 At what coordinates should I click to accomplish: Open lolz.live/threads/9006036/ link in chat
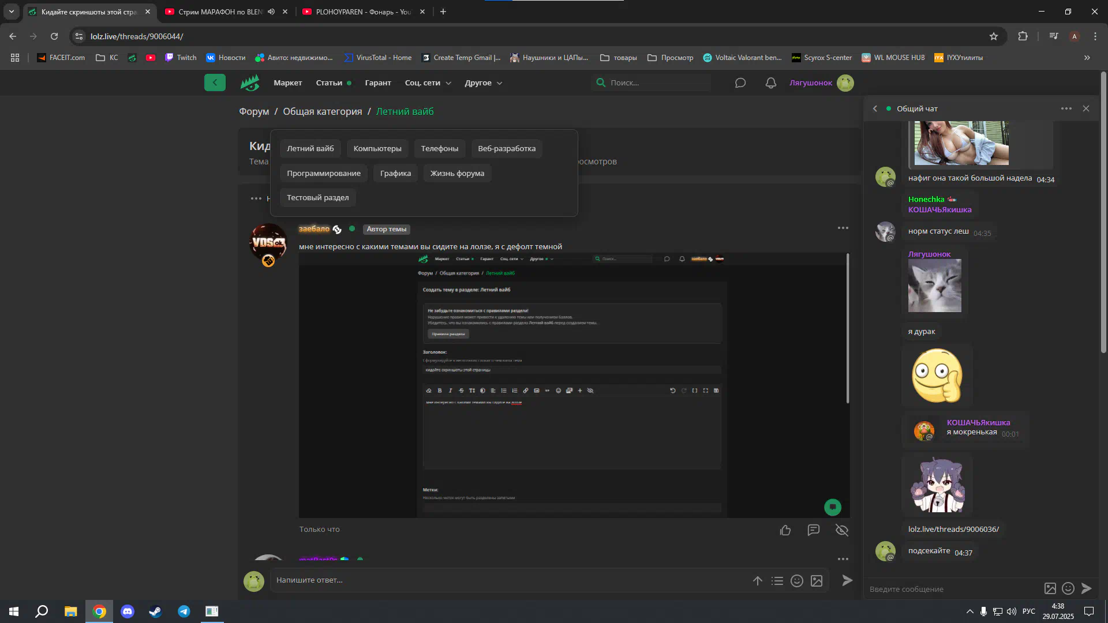point(953,530)
